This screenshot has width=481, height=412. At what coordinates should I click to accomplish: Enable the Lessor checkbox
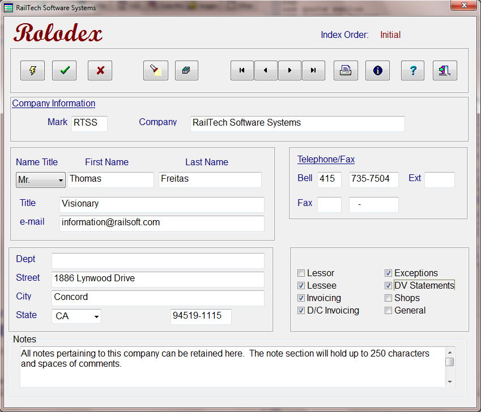pyautogui.click(x=301, y=273)
